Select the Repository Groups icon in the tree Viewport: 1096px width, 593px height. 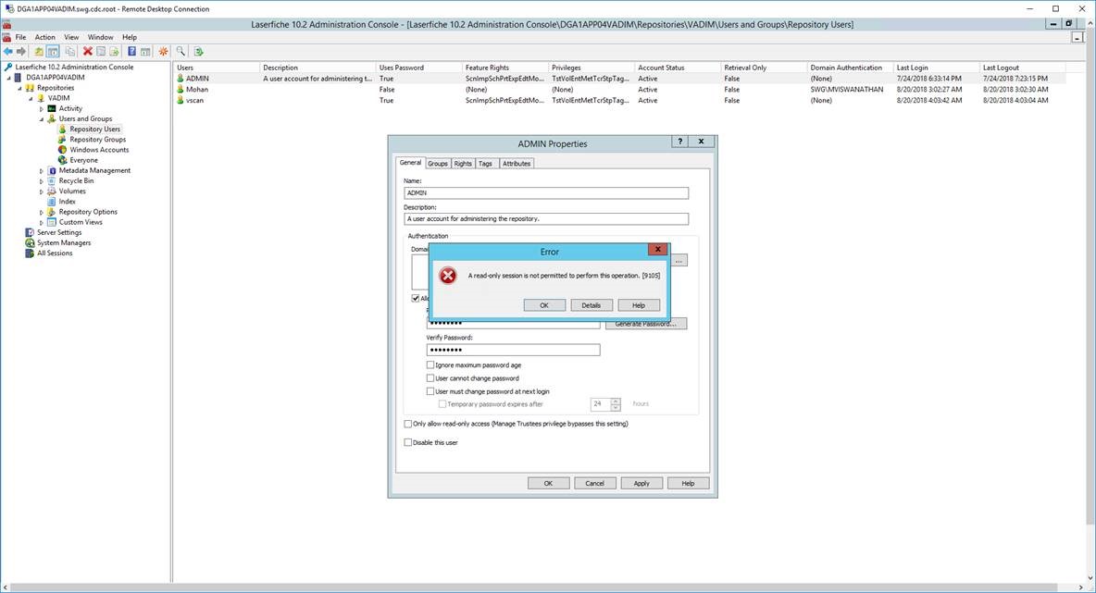coord(62,140)
